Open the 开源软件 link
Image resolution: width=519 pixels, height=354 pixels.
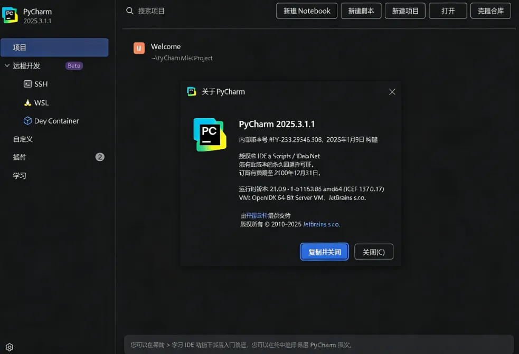(257, 216)
